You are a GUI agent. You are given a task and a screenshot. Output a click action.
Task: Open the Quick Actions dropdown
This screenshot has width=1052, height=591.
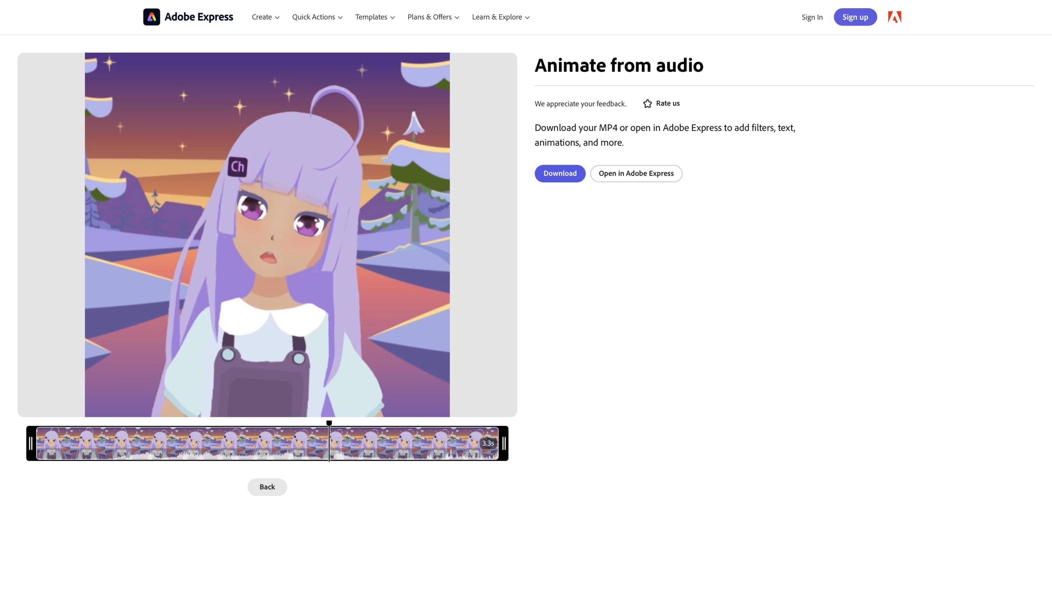[x=317, y=17]
